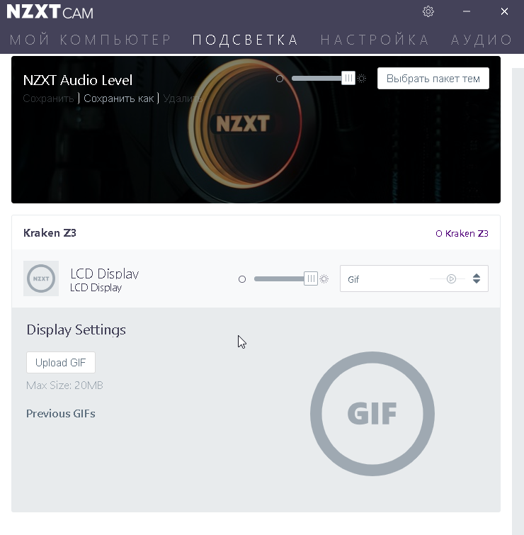Click the theme banner brightness slider handle
Viewport: 524px width, 535px height.
point(348,79)
